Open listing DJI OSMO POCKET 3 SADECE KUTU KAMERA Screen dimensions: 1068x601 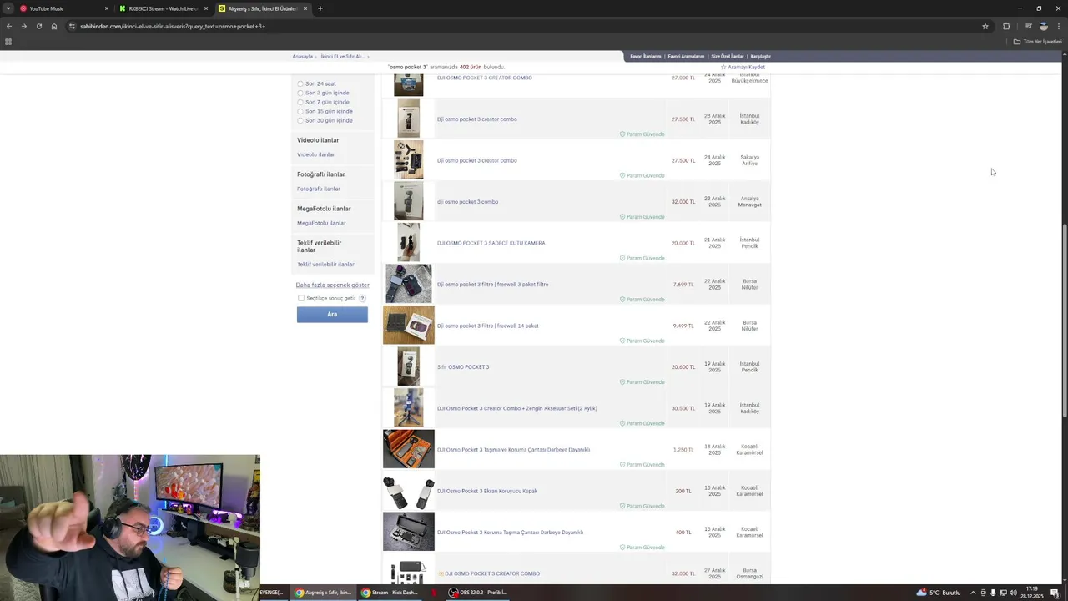[491, 243]
